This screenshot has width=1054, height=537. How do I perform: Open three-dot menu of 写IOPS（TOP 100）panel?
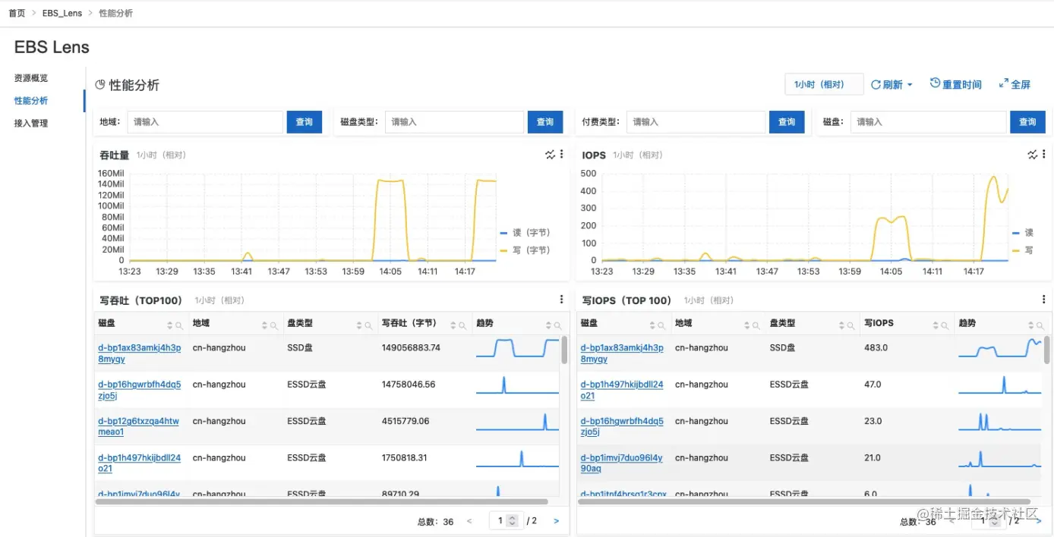click(x=1044, y=300)
